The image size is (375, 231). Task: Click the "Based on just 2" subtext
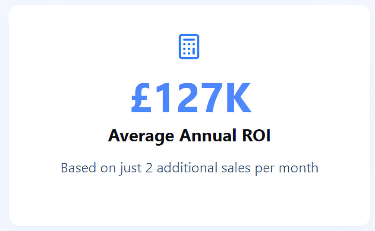(107, 168)
